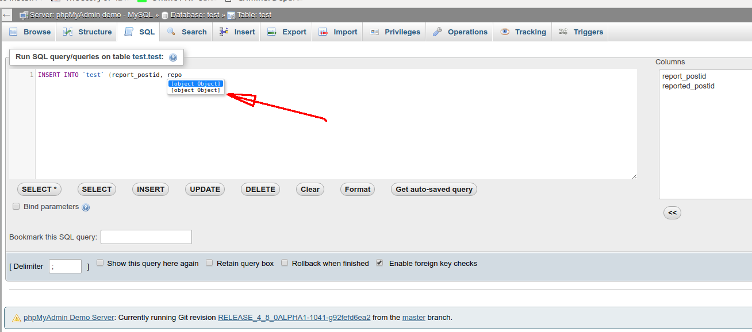Disable Enable foreign key checks
Viewport: 752px width, 332px height.
tap(379, 262)
